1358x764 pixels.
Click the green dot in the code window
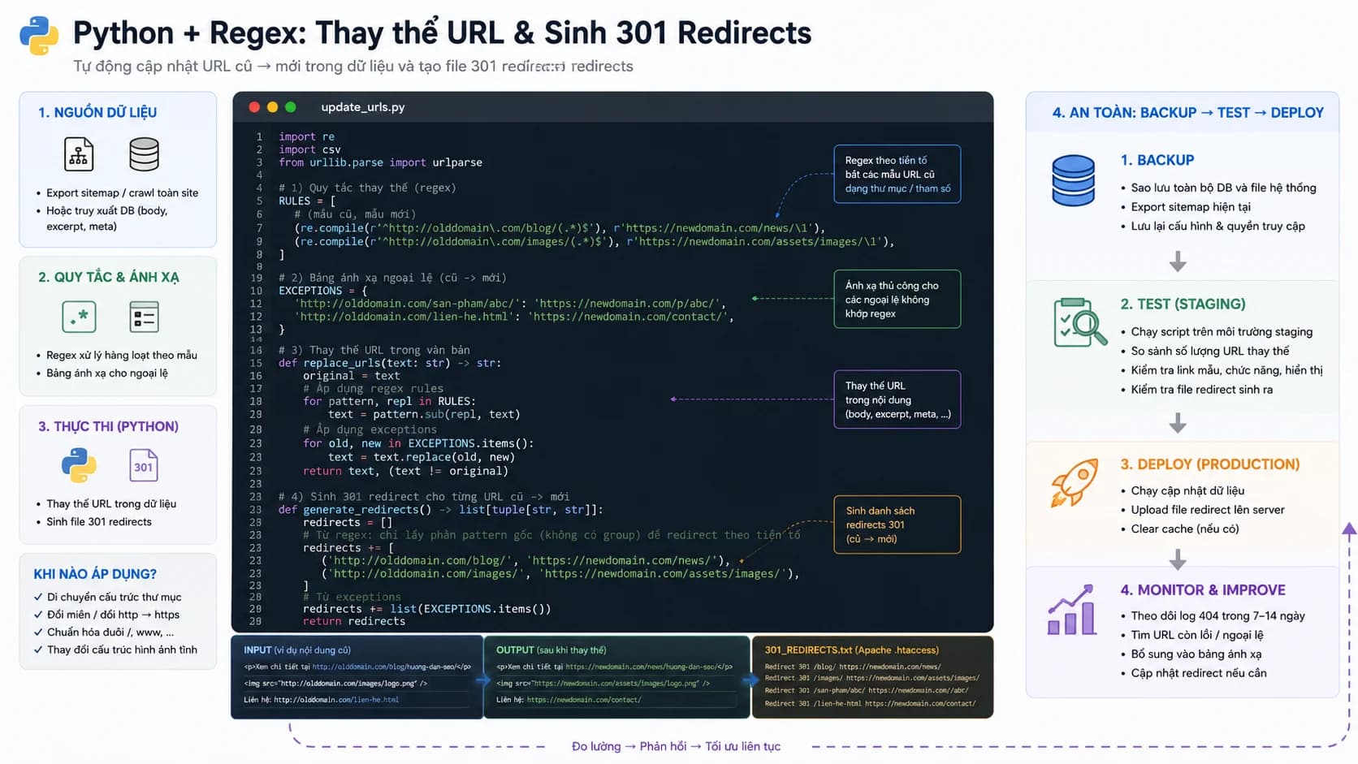tap(291, 107)
